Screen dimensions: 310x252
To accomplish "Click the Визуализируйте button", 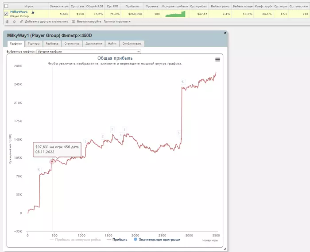I will tap(89, 22).
